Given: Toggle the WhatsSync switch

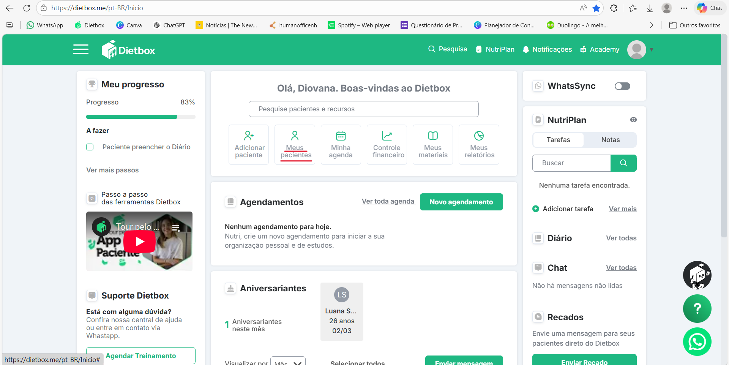Looking at the screenshot, I should coord(622,86).
